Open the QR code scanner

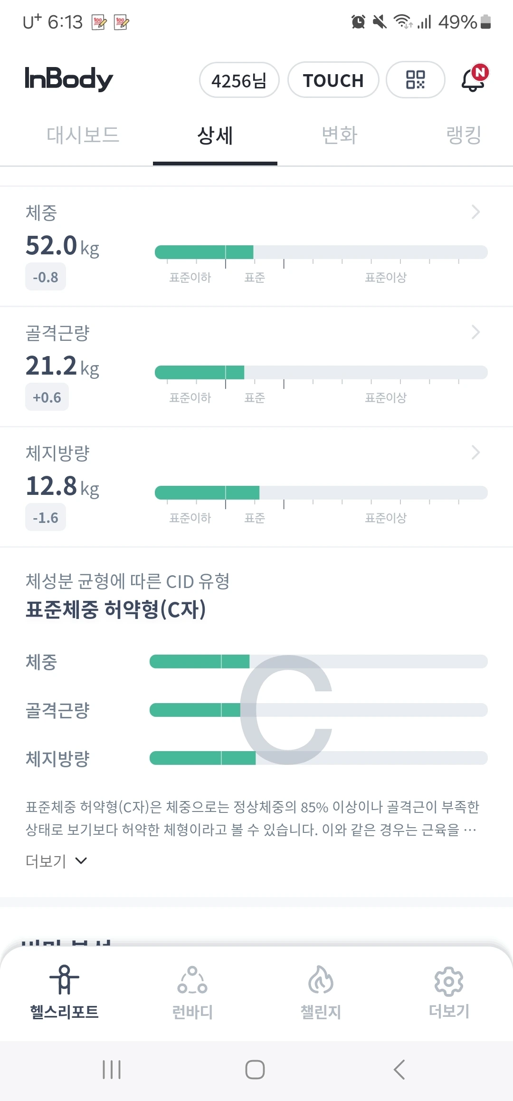[x=415, y=80]
